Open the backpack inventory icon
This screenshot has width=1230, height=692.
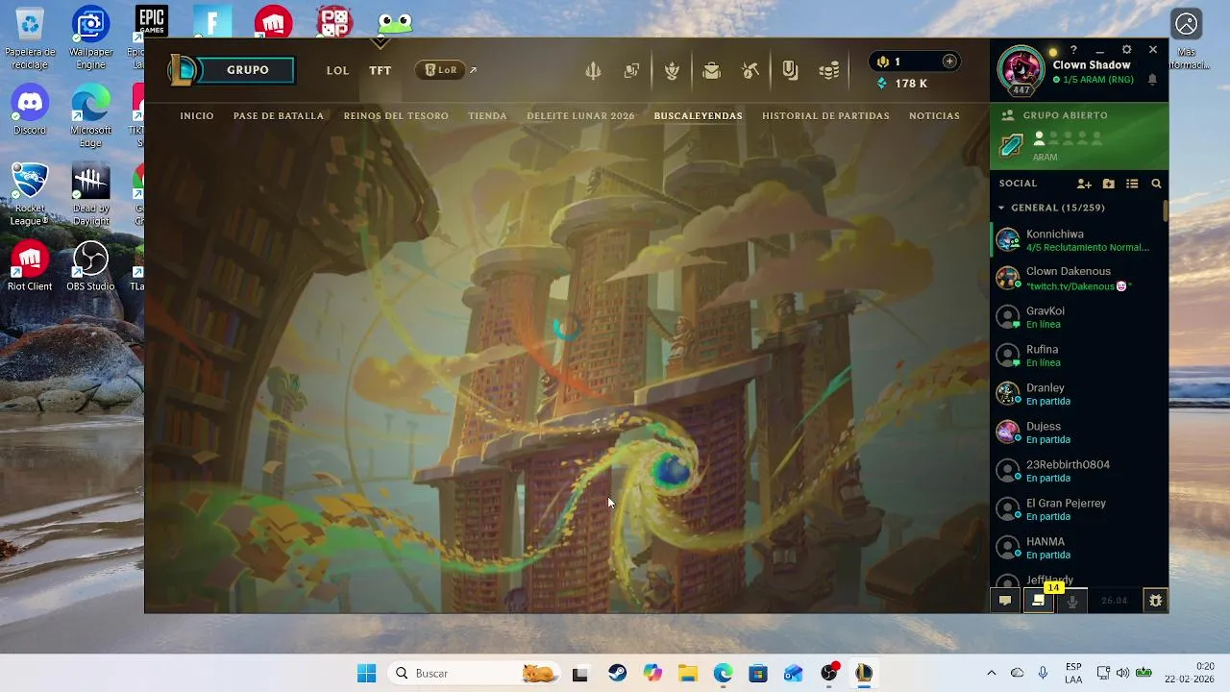(711, 70)
